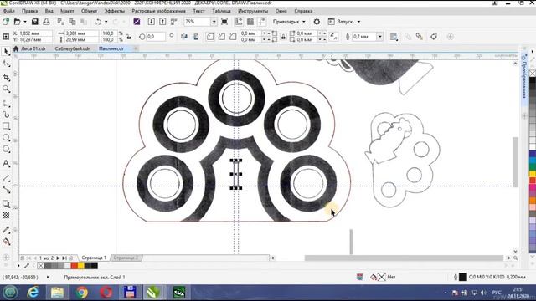
Task: Open Google Chrome from the taskbar
Action: (x=82, y=293)
